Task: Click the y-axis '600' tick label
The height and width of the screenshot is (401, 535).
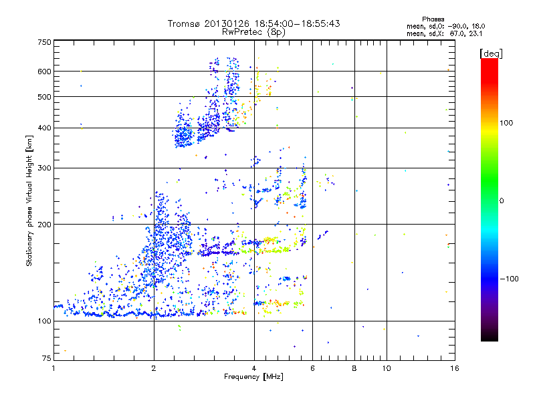Action: coord(44,72)
